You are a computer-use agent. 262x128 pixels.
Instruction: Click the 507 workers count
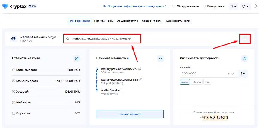[77, 113]
